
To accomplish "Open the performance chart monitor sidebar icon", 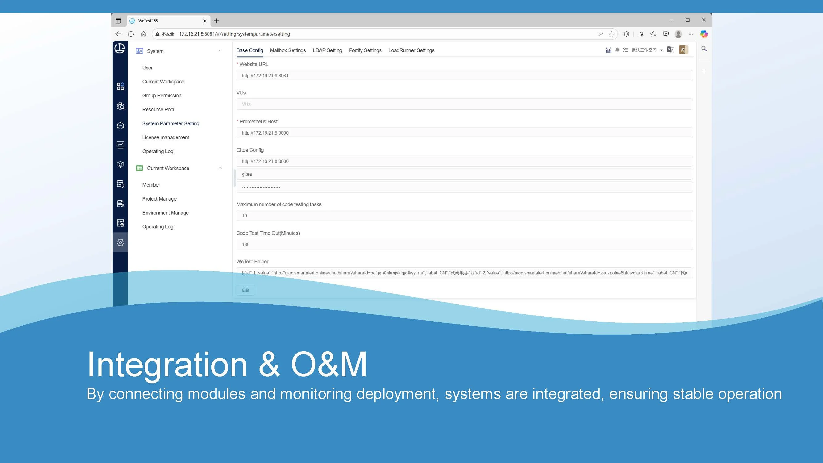I will 120,145.
